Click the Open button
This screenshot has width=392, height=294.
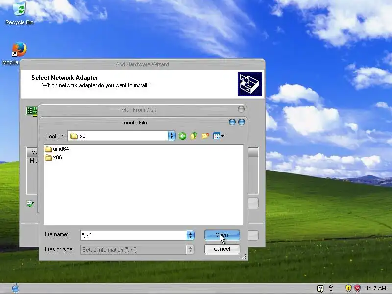pyautogui.click(x=222, y=235)
